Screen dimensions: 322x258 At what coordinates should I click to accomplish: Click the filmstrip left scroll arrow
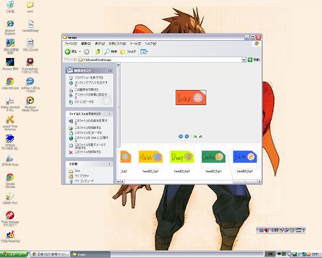(123, 181)
